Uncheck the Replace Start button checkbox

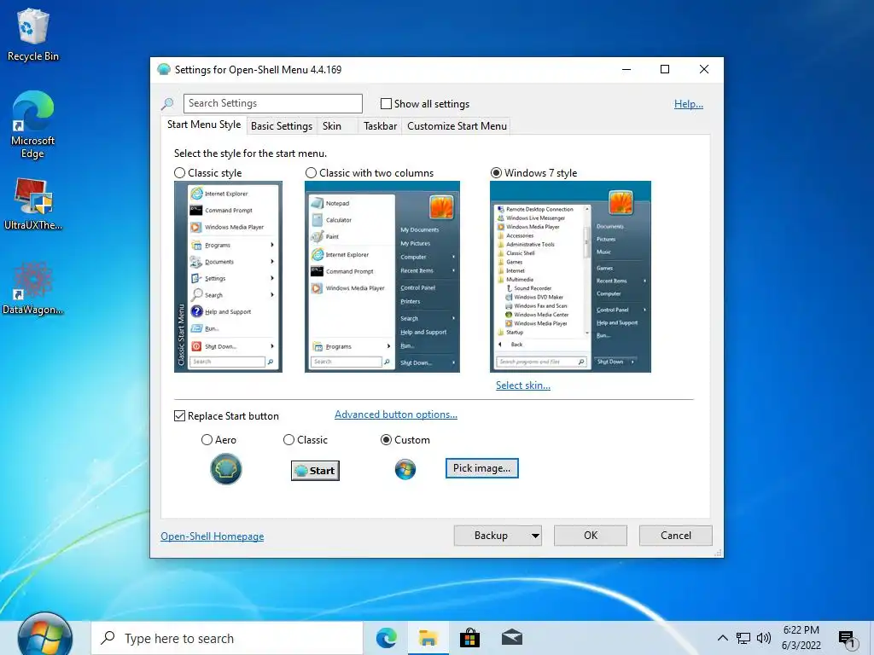click(x=179, y=416)
